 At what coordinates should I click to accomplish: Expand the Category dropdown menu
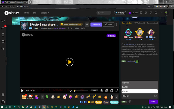[x=45, y=13]
